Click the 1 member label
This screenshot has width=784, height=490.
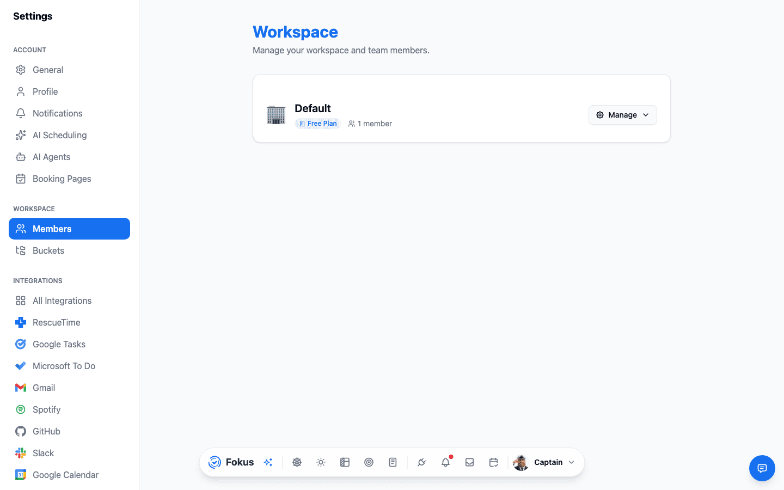[x=370, y=124]
